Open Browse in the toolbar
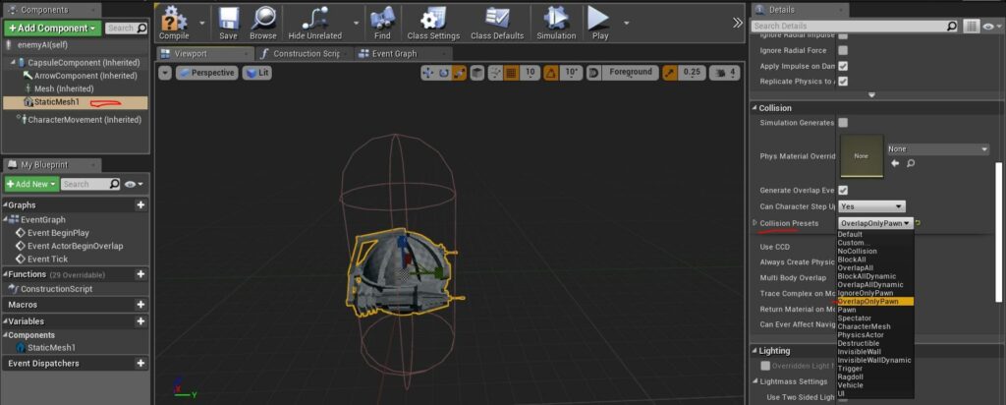Screen dimensions: 1006x405 263,19
